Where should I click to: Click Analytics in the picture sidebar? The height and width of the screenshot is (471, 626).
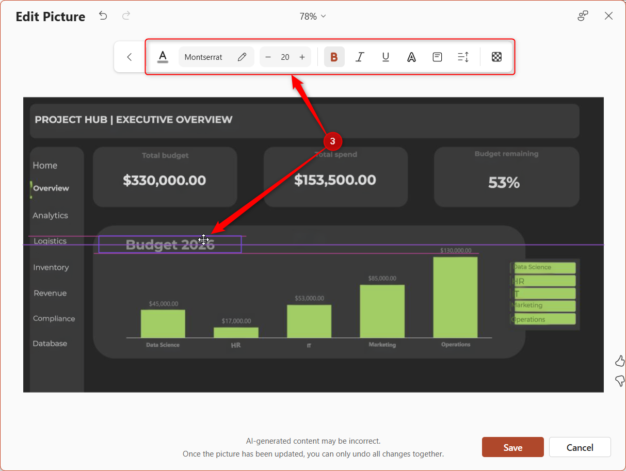point(50,216)
